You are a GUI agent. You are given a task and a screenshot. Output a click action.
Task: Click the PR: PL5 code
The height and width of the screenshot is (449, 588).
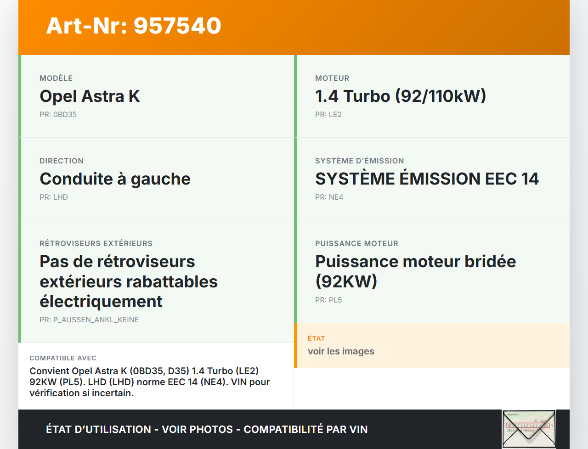328,300
